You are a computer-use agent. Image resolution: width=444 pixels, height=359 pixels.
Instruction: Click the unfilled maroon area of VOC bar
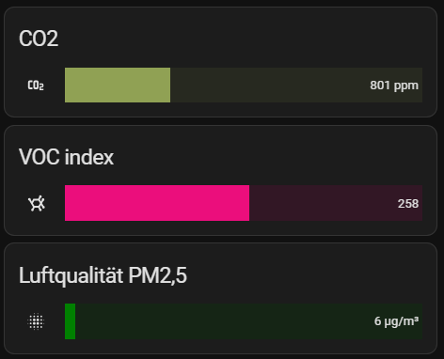tap(323, 203)
